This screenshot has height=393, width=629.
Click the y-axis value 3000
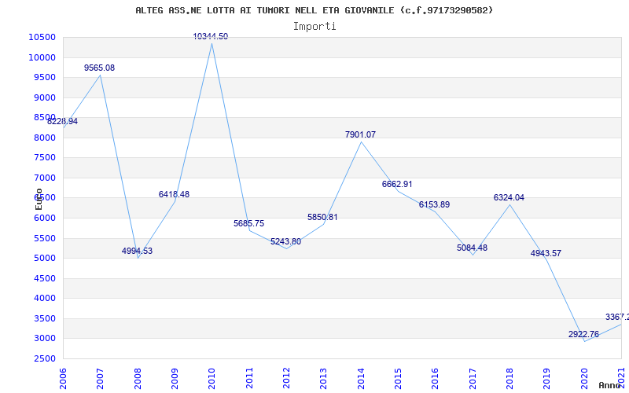pos(44,338)
